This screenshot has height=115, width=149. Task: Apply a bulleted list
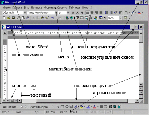pyautogui.click(x=111, y=13)
